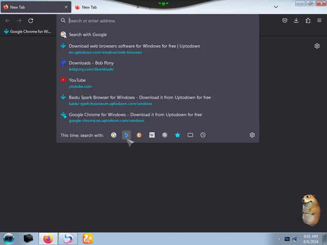327x245 pixels.
Task: Search this time with DuckDuckGo icon
Action: [139, 135]
